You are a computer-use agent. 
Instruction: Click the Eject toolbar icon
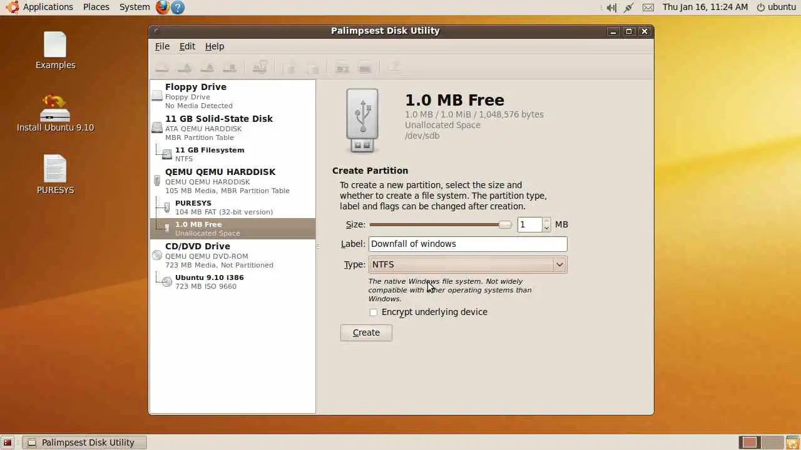[207, 67]
